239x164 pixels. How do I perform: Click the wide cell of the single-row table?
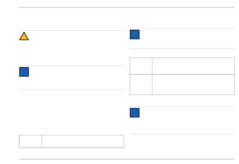click(83, 141)
